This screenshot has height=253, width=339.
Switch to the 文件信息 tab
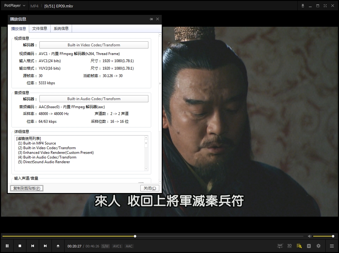coord(39,28)
